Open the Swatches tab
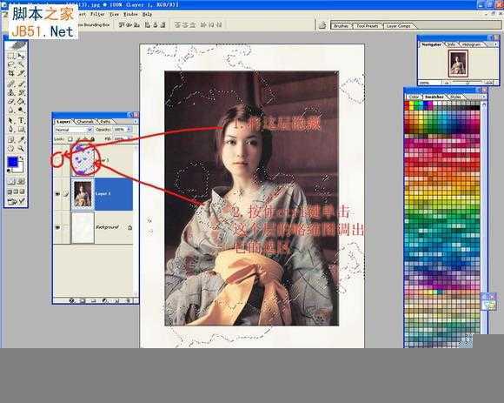The height and width of the screenshot is (403, 504). [x=434, y=97]
